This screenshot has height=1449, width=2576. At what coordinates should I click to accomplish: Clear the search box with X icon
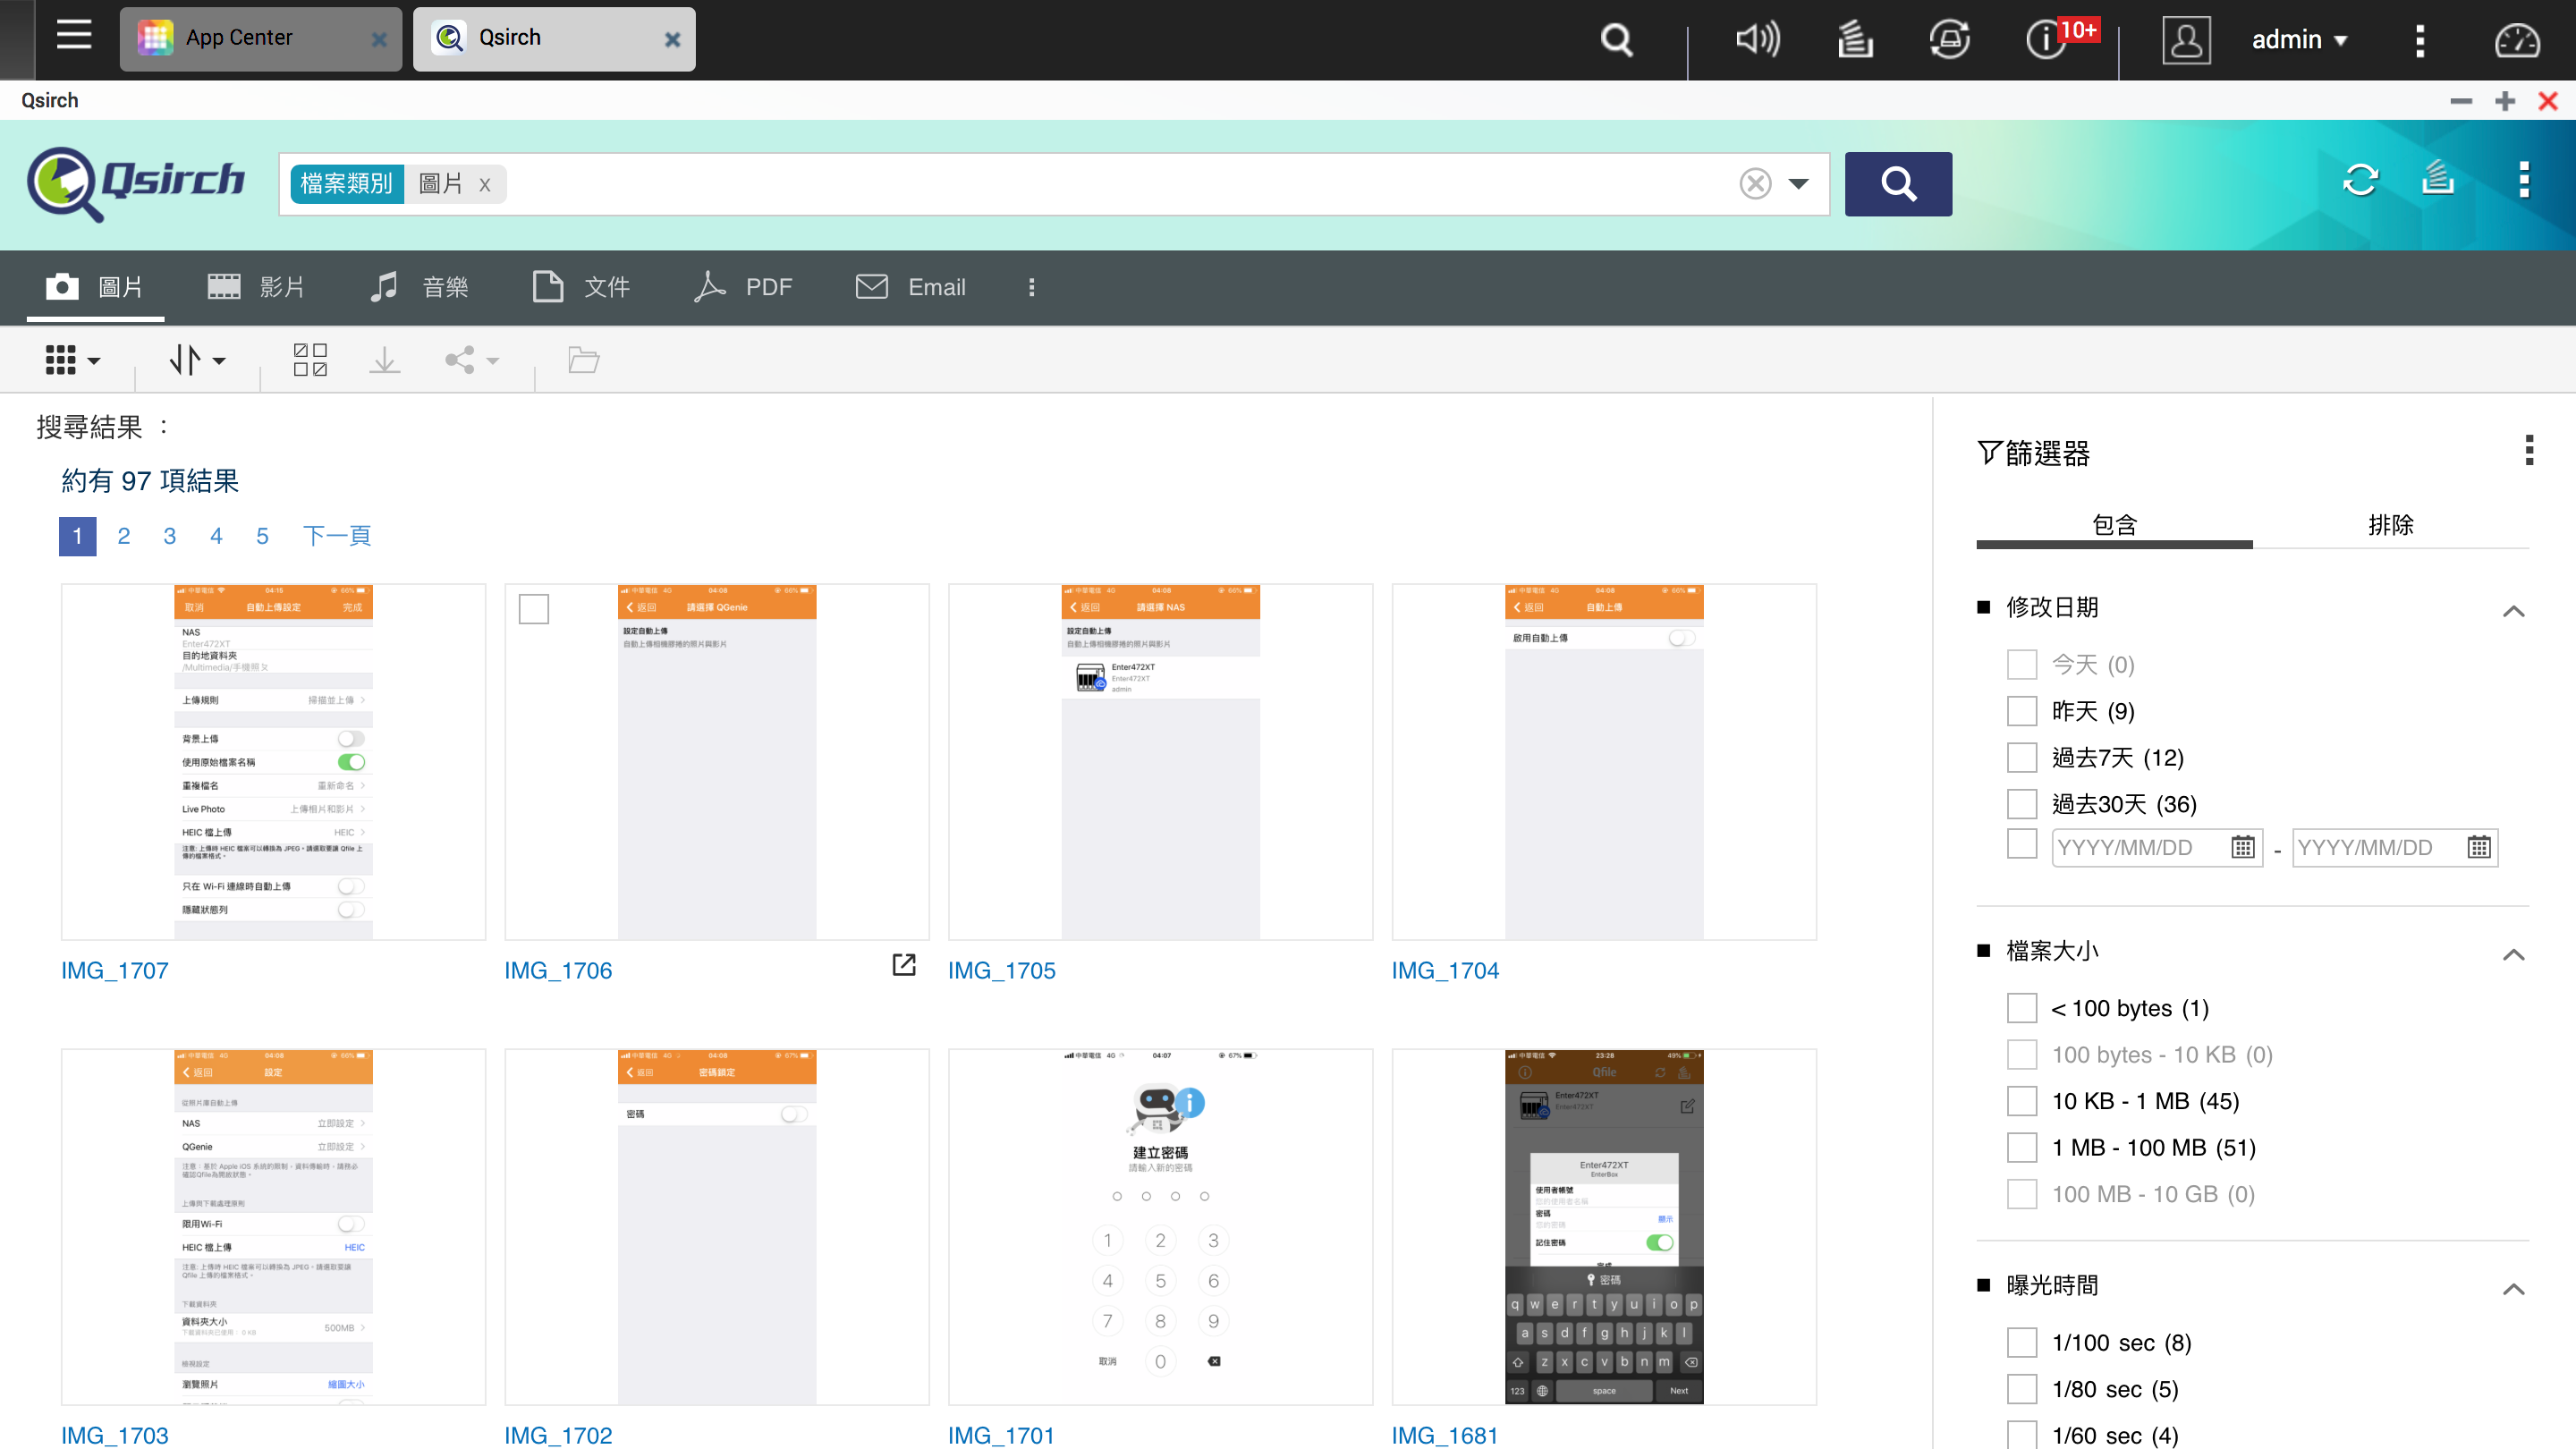click(x=1755, y=184)
